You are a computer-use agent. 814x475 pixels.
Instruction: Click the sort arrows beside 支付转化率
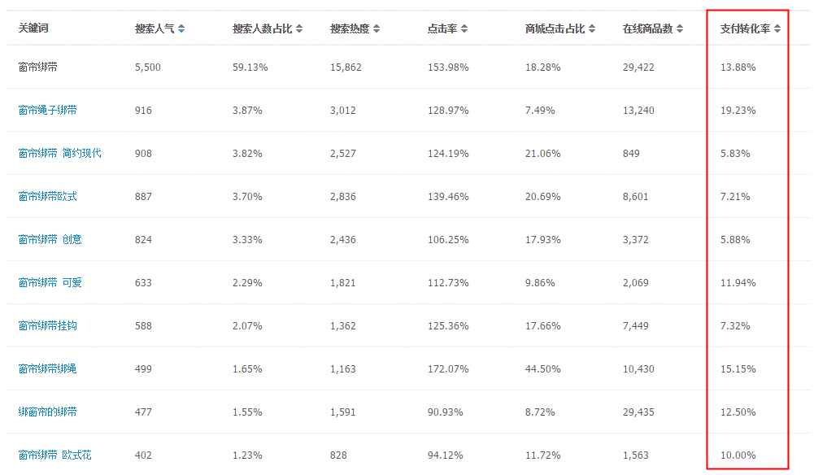pos(777,29)
